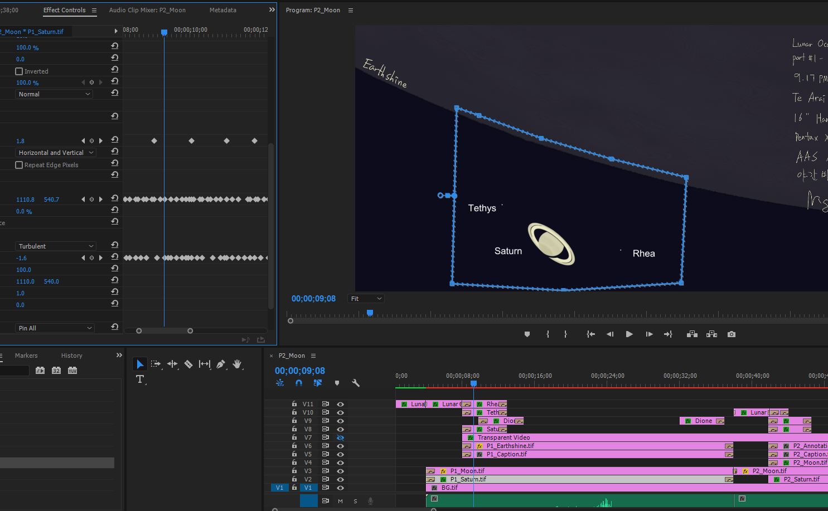Enable the Inverted checkbox
This screenshot has height=511, width=828.
[x=19, y=71]
